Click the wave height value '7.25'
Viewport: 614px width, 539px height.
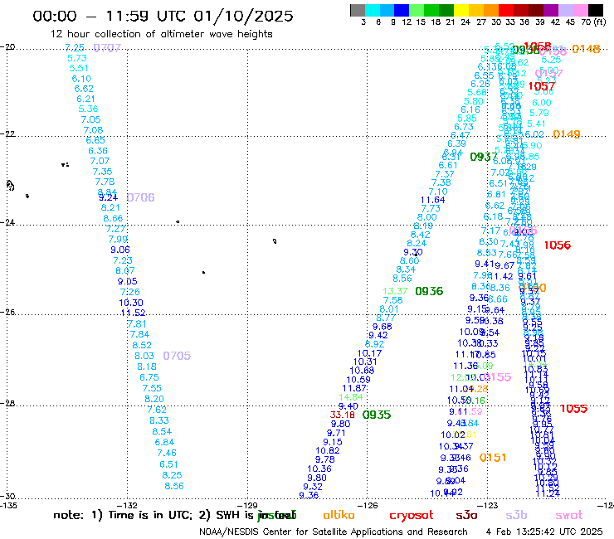75,48
